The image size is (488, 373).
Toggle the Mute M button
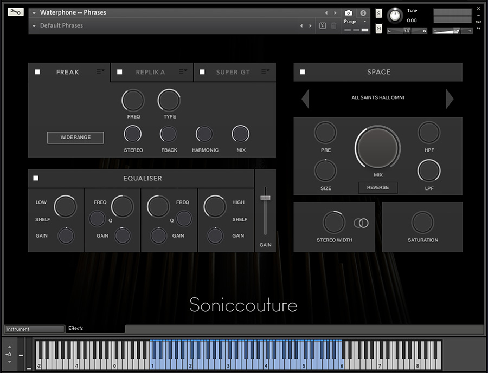[378, 29]
